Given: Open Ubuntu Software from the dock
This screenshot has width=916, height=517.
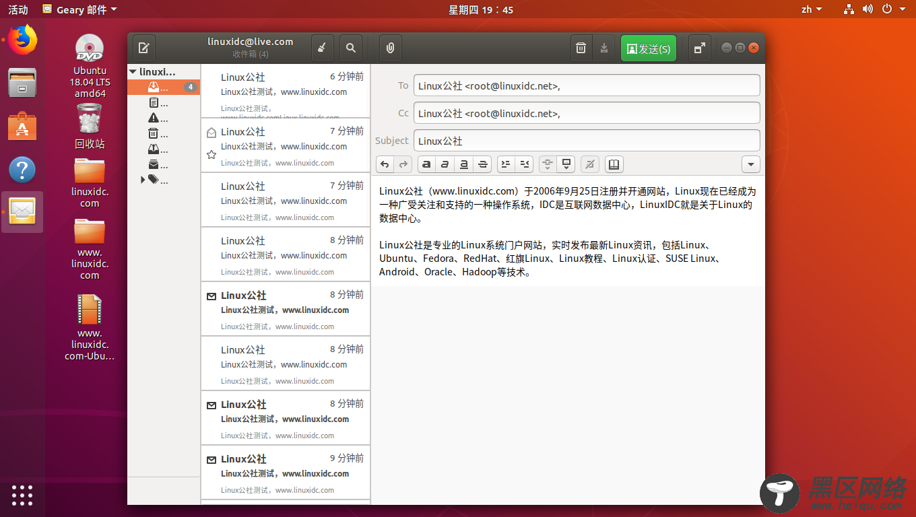Looking at the screenshot, I should pos(22,127).
